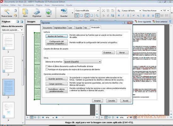Click the cut scissors icon in toolbar
Viewport: 173px width, 126px height.
103,11
